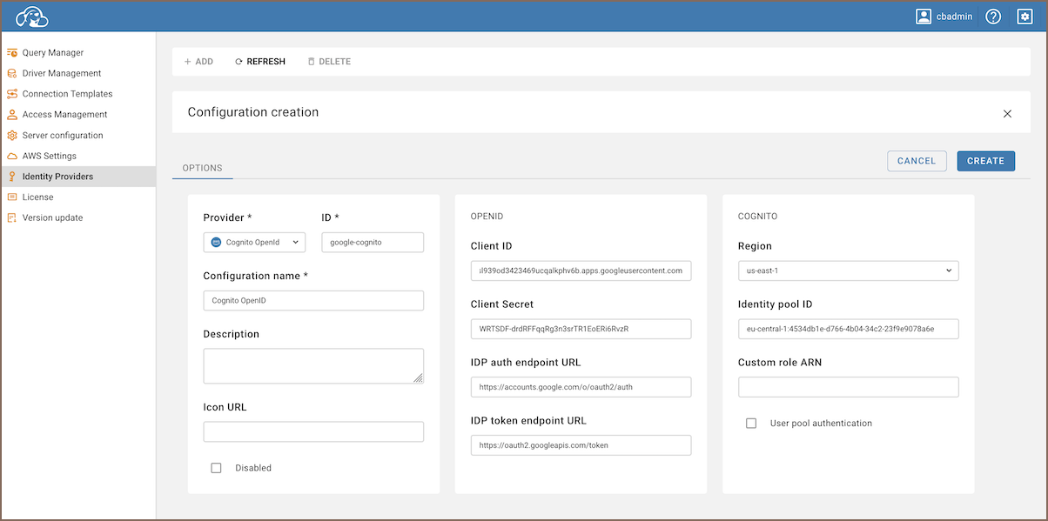The height and width of the screenshot is (521, 1048).
Task: Switch to the Options tab
Action: [x=202, y=168]
